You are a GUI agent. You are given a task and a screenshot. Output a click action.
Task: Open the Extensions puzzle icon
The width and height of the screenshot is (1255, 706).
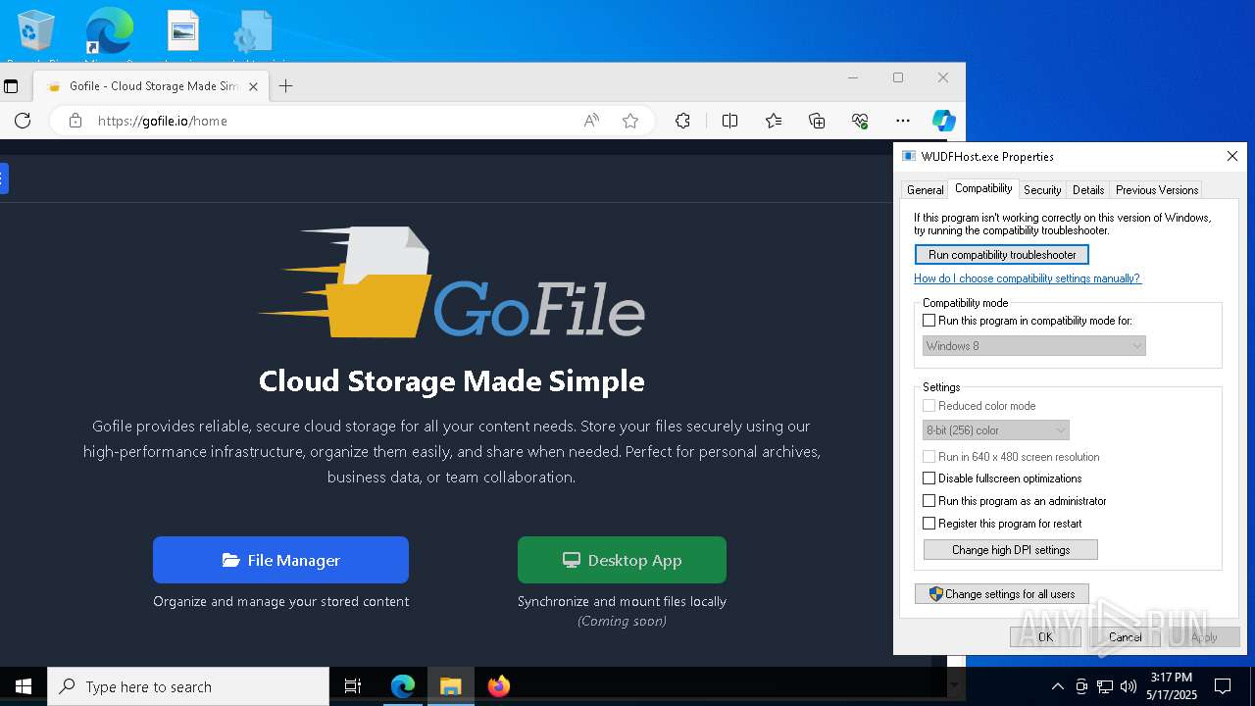click(x=682, y=121)
